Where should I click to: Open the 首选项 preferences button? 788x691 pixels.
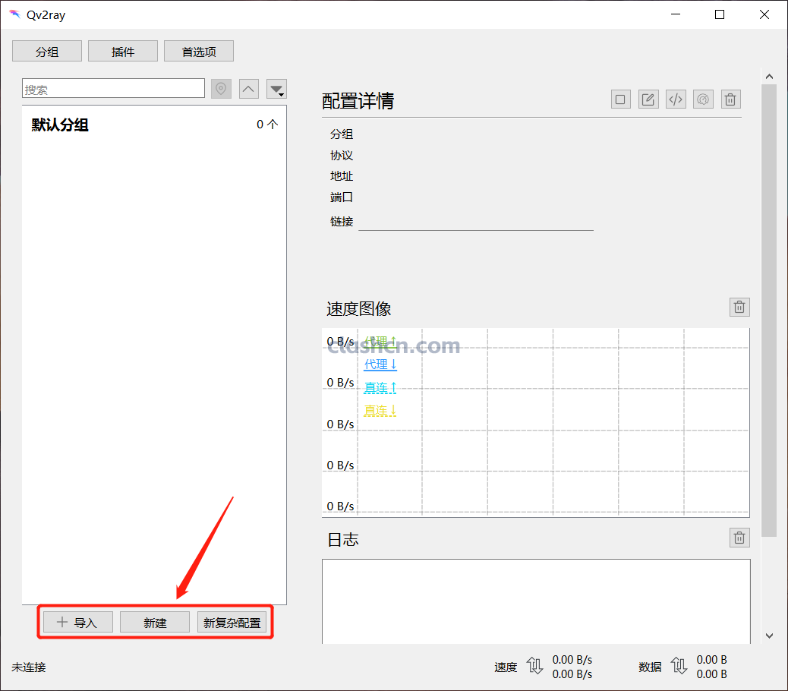pos(198,52)
